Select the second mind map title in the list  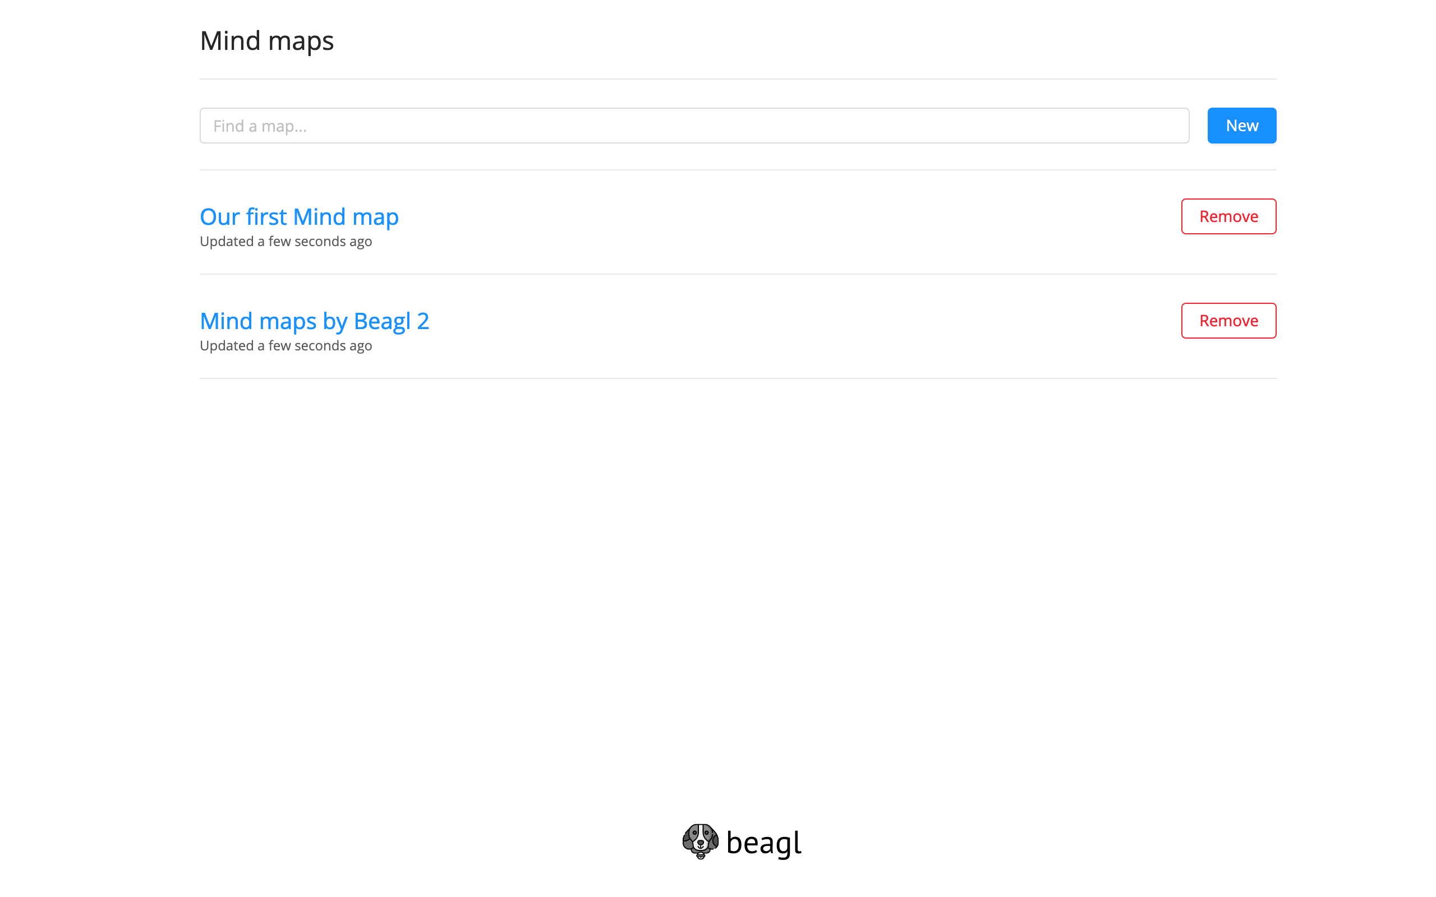(315, 321)
